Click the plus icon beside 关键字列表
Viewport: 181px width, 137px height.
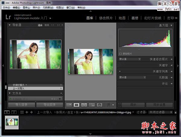(x=120, y=71)
